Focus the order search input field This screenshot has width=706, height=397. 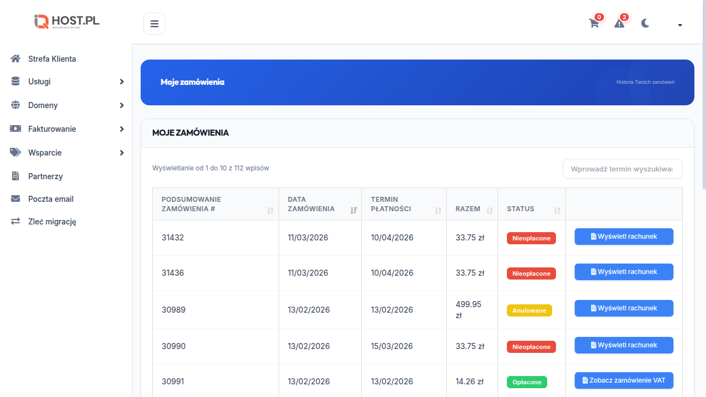point(622,169)
